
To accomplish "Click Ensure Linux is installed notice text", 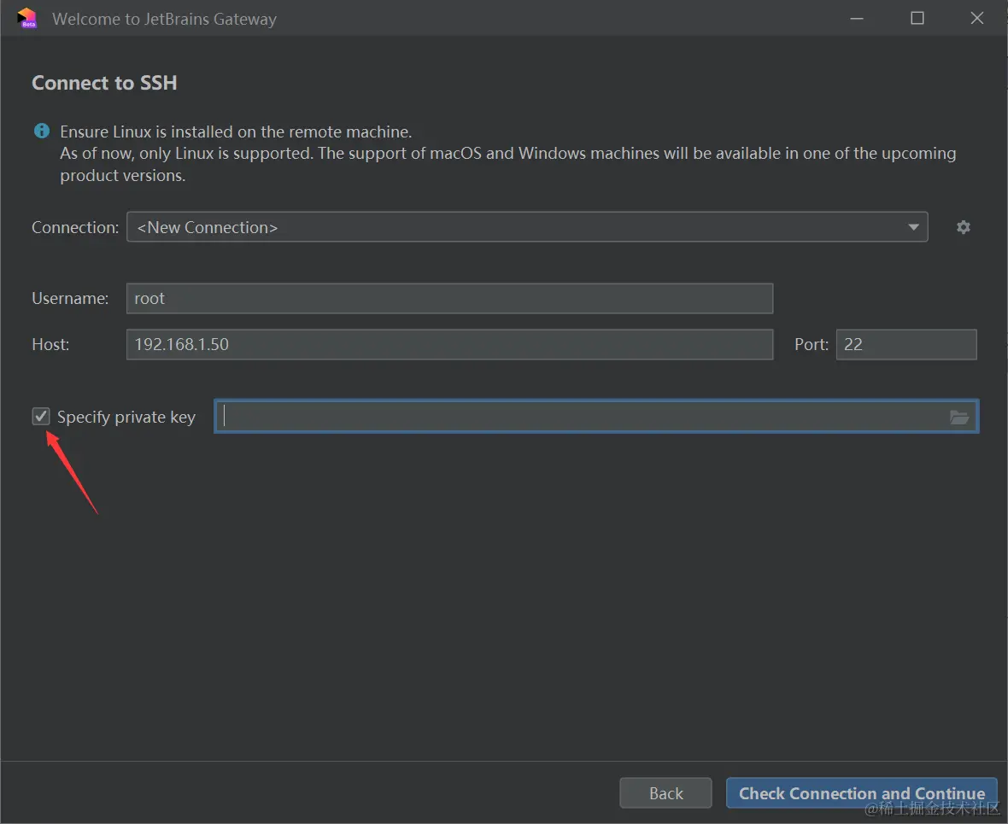I will click(x=236, y=131).
